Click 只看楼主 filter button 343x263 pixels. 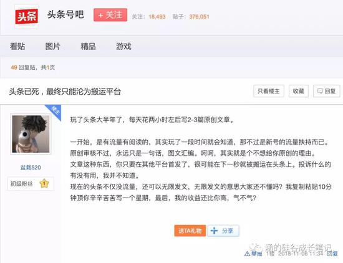pyautogui.click(x=269, y=91)
